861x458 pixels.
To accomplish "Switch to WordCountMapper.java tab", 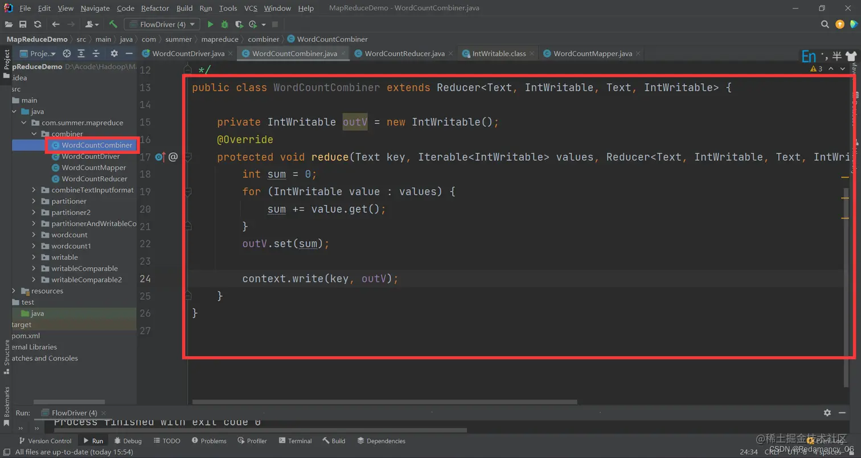I will click(592, 54).
